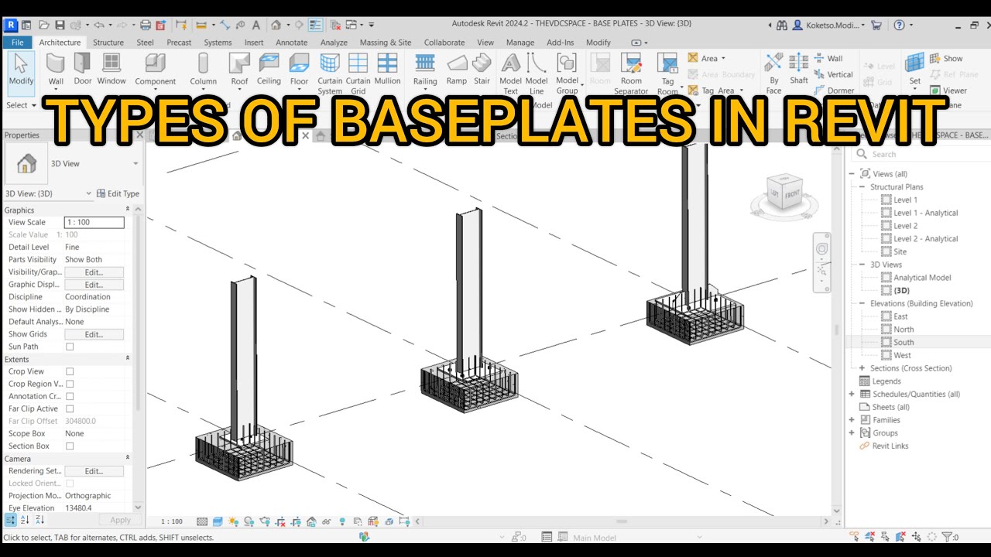Switch to the Manage ribbon tab
991x557 pixels.
tap(520, 43)
